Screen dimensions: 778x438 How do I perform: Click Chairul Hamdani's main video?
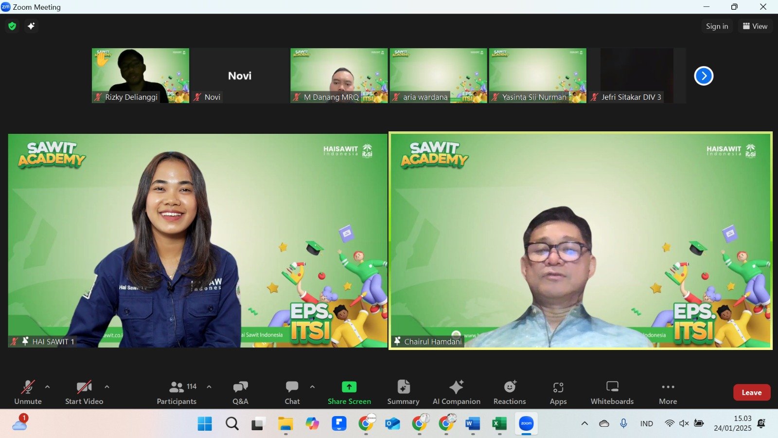click(x=581, y=240)
